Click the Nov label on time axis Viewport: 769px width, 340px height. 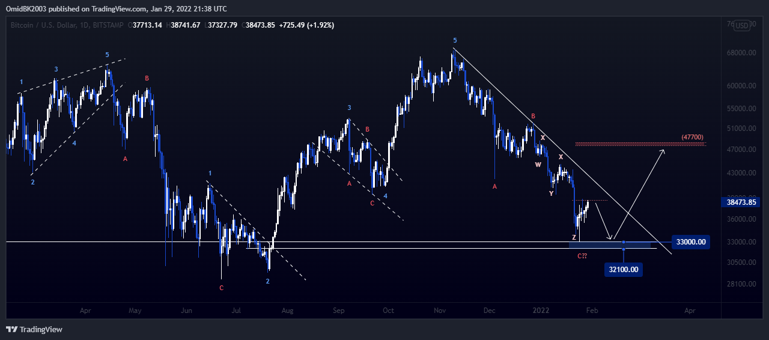click(x=440, y=311)
